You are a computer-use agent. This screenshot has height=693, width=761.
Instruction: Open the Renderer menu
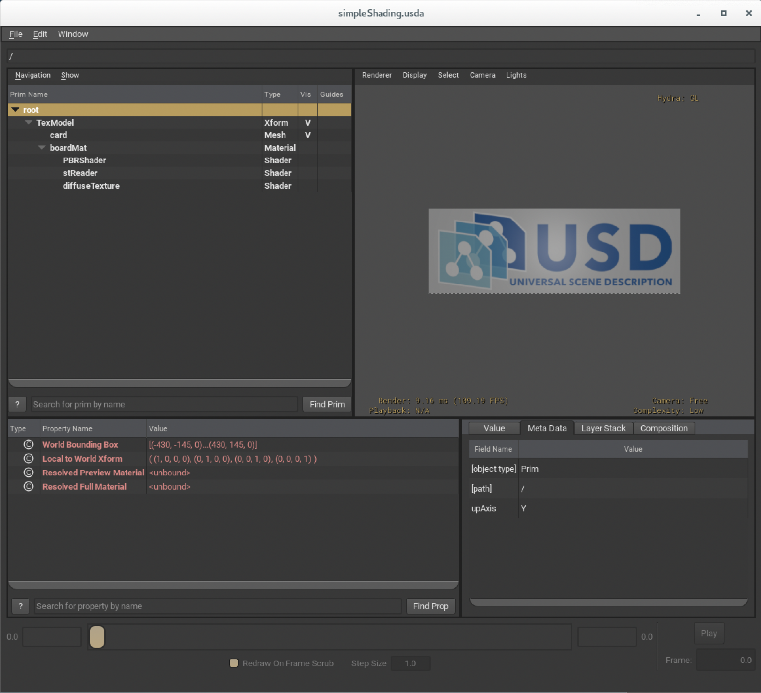coord(377,75)
